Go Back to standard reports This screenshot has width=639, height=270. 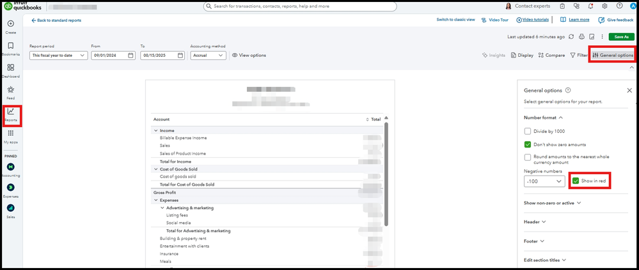coord(56,20)
